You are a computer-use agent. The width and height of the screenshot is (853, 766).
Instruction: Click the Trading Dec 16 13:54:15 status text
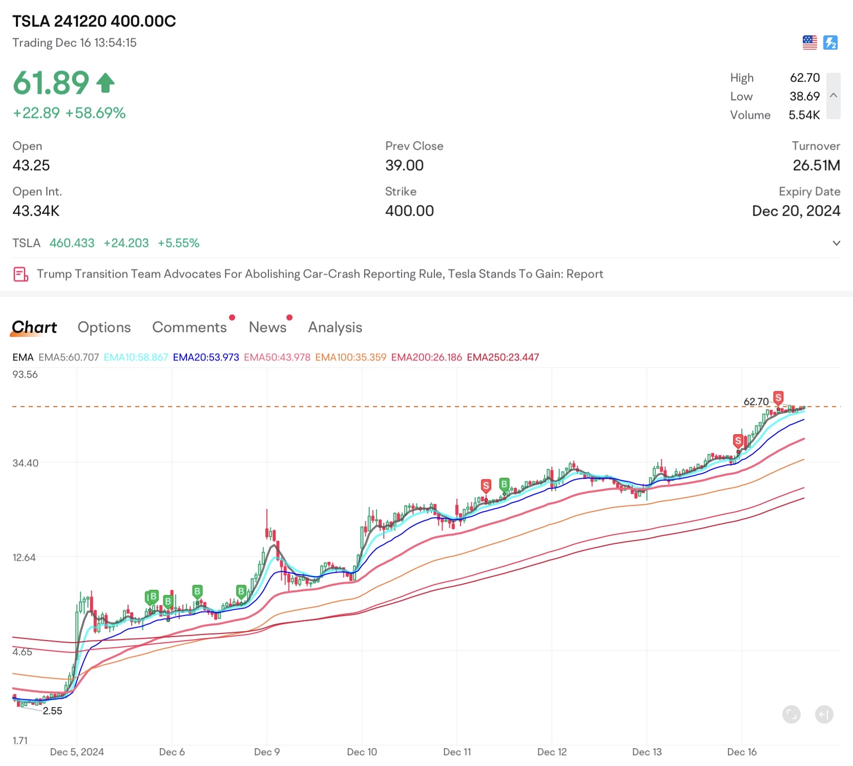(74, 43)
